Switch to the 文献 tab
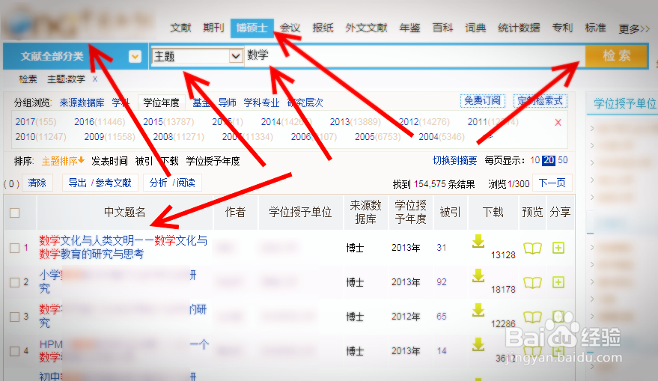 [x=181, y=28]
